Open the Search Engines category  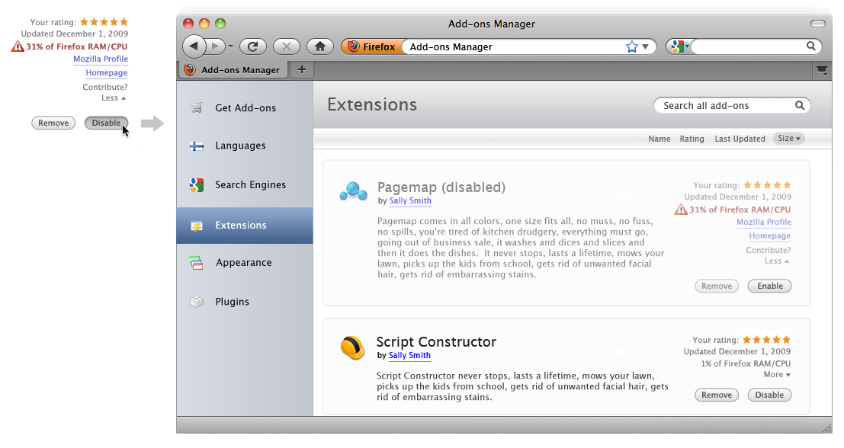(245, 185)
